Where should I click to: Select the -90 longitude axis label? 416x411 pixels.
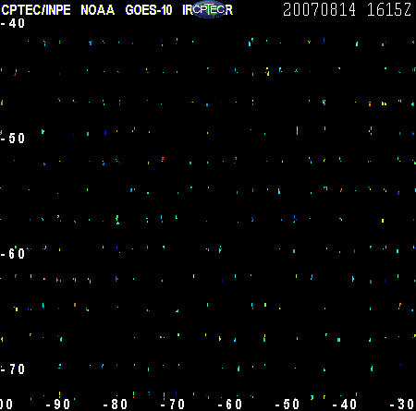58,404
